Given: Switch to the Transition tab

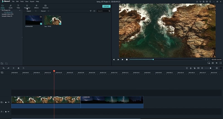Looking at the screenshot, I should [27, 7].
